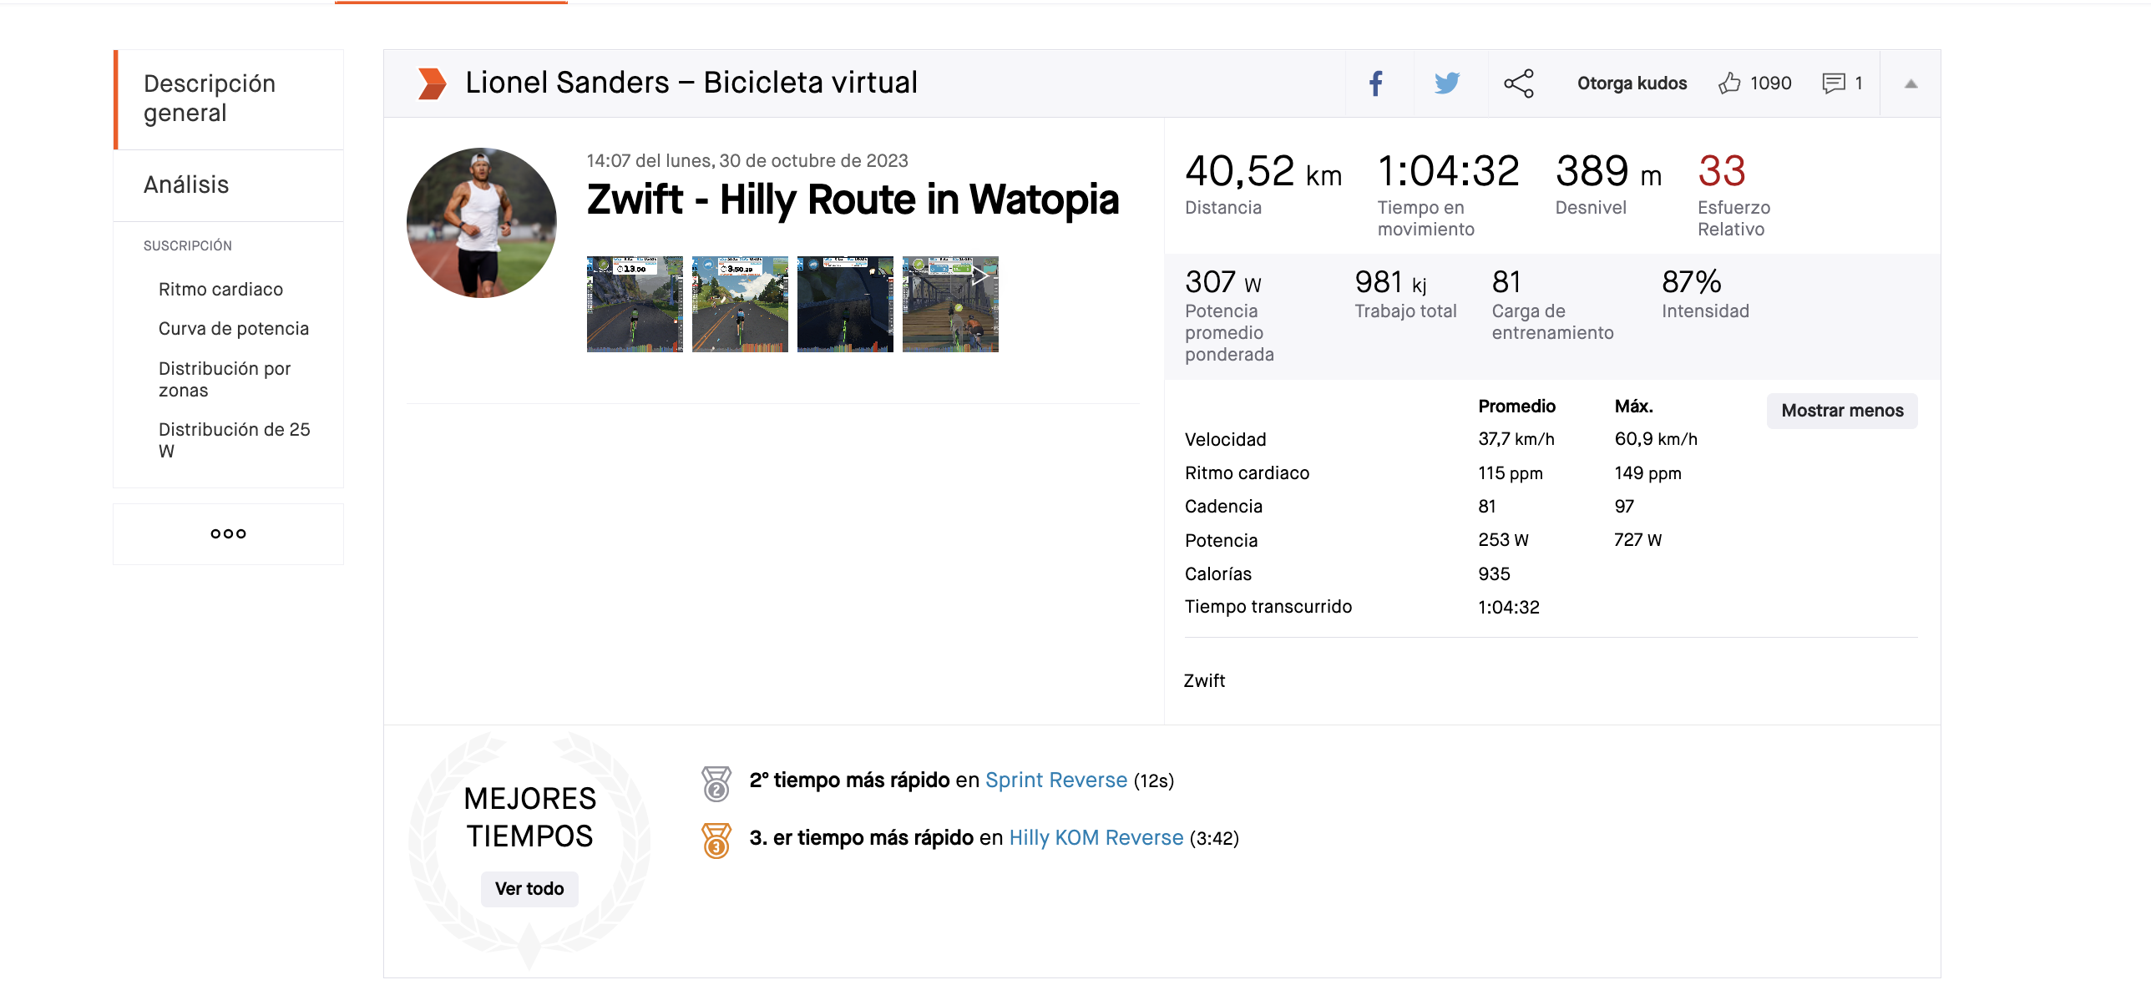This screenshot has height=990, width=2151.
Task: Give kudos with thumbs-up icon
Action: (1729, 83)
